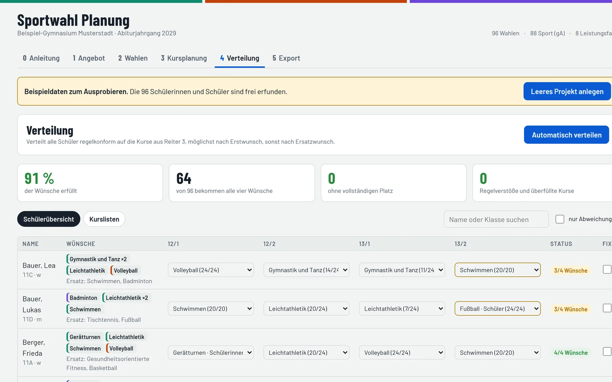Click Leeres Projekt anlegen button
Viewport: 612px width, 382px height.
point(567,91)
